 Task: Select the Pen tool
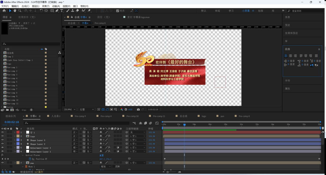[x=57, y=11]
